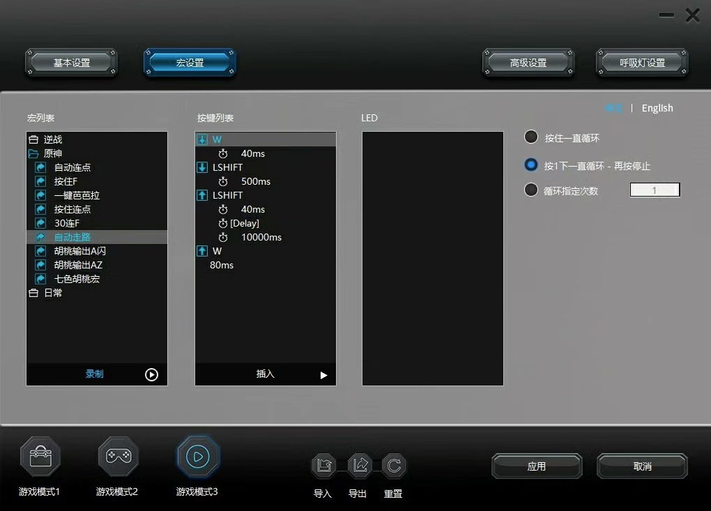Click the 应用 apply button
The height and width of the screenshot is (511, 711).
537,466
